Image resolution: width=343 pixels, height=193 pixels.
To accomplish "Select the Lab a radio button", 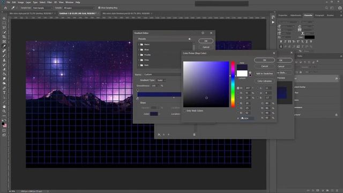I will pyautogui.click(x=258, y=93).
